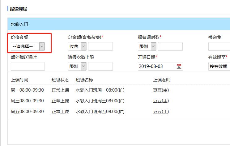Click the 报名课时数 input field
Viewport: 230px width, 146px height.
click(x=170, y=46)
